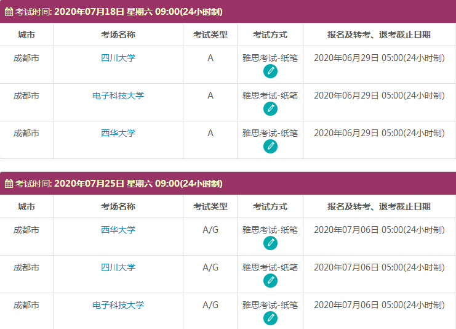This screenshot has height=329, width=456.
Task: Click 成都市 cell in 07月18日 西华大学 row
Action: [26, 133]
